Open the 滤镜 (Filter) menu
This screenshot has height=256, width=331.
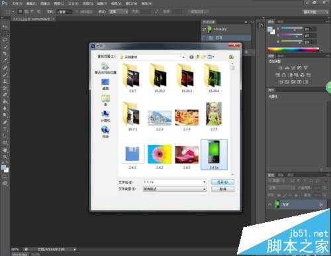tap(102, 3)
